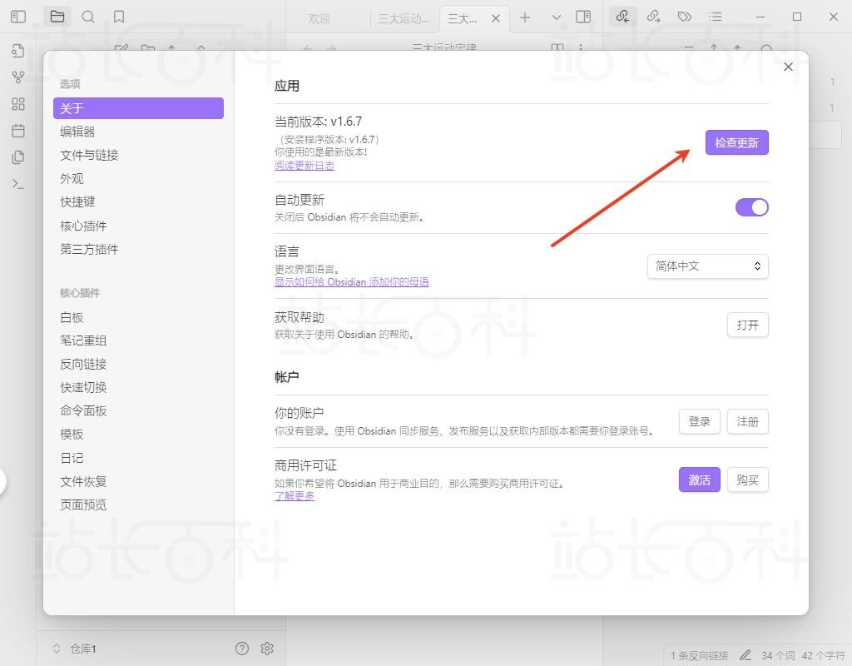This screenshot has width=852, height=666.
Task: Open today's daily note calendar icon
Action: pyautogui.click(x=17, y=131)
